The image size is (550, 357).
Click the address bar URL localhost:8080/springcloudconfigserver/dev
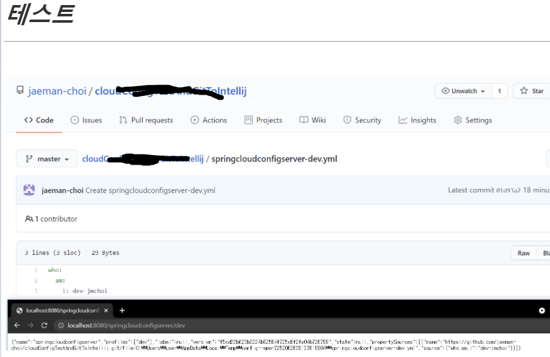pyautogui.click(x=126, y=325)
